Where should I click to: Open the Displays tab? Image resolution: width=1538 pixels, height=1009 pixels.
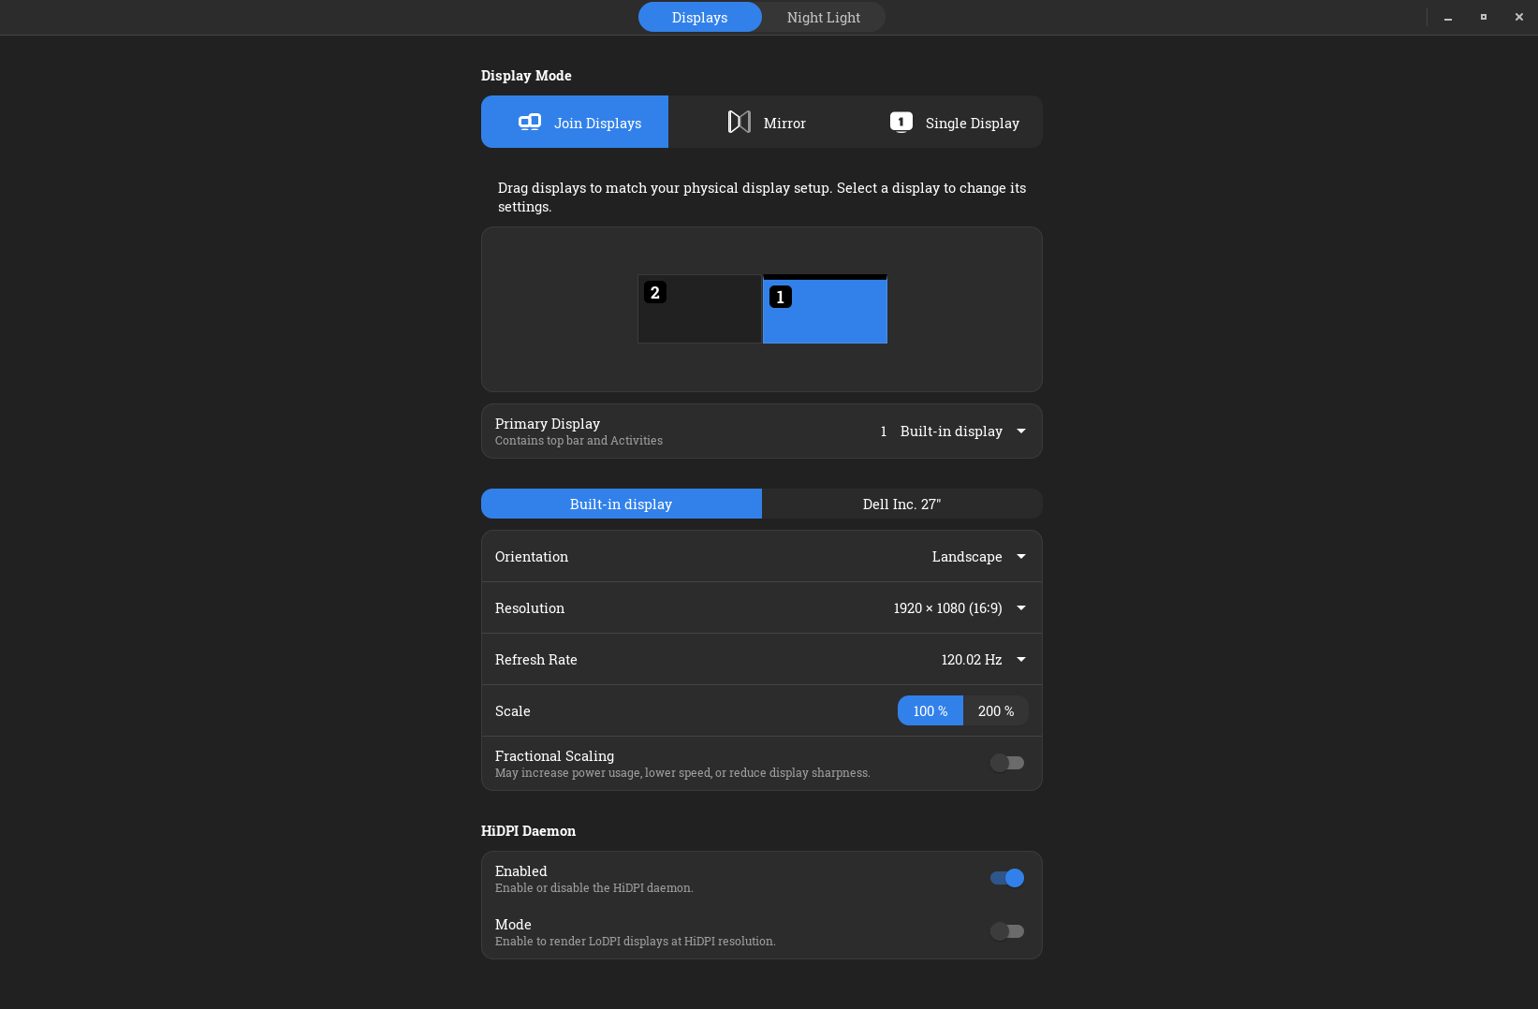tap(699, 17)
